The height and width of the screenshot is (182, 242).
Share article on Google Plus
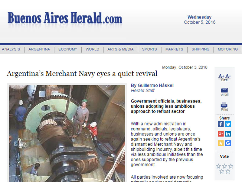[x=221, y=134]
